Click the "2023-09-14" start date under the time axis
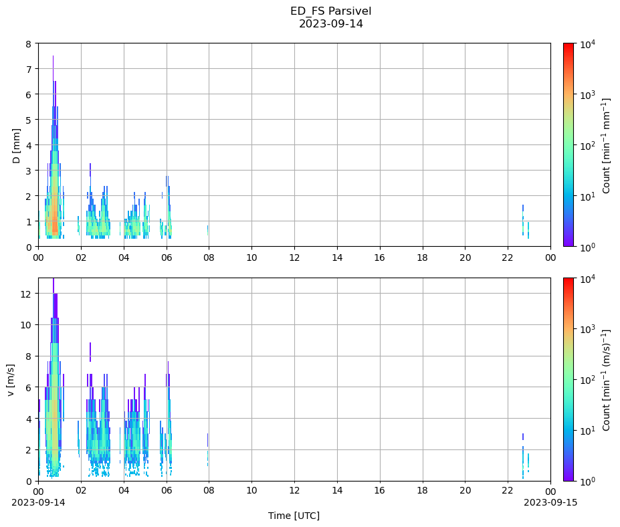The height and width of the screenshot is (527, 620). pos(38,502)
